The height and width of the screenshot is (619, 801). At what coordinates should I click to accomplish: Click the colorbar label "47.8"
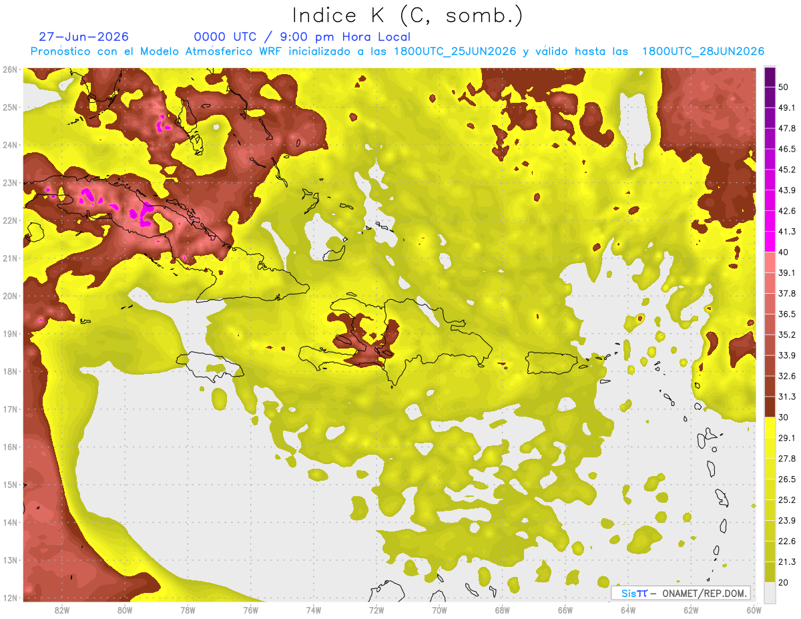(787, 128)
